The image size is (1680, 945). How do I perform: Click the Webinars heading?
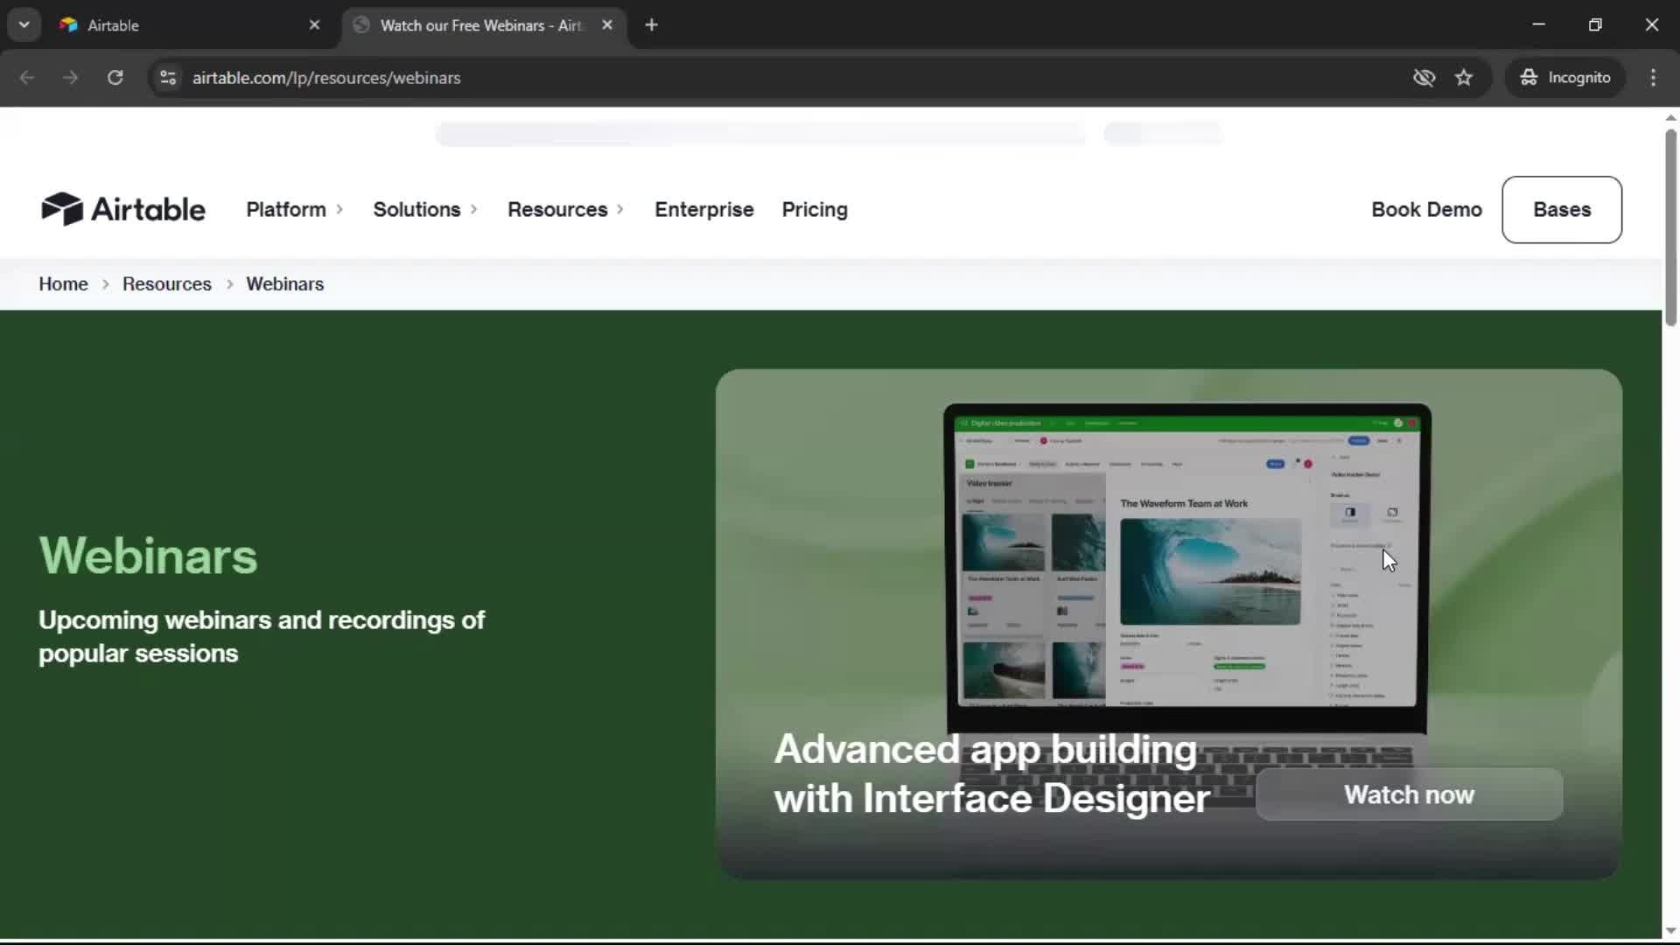pos(148,556)
